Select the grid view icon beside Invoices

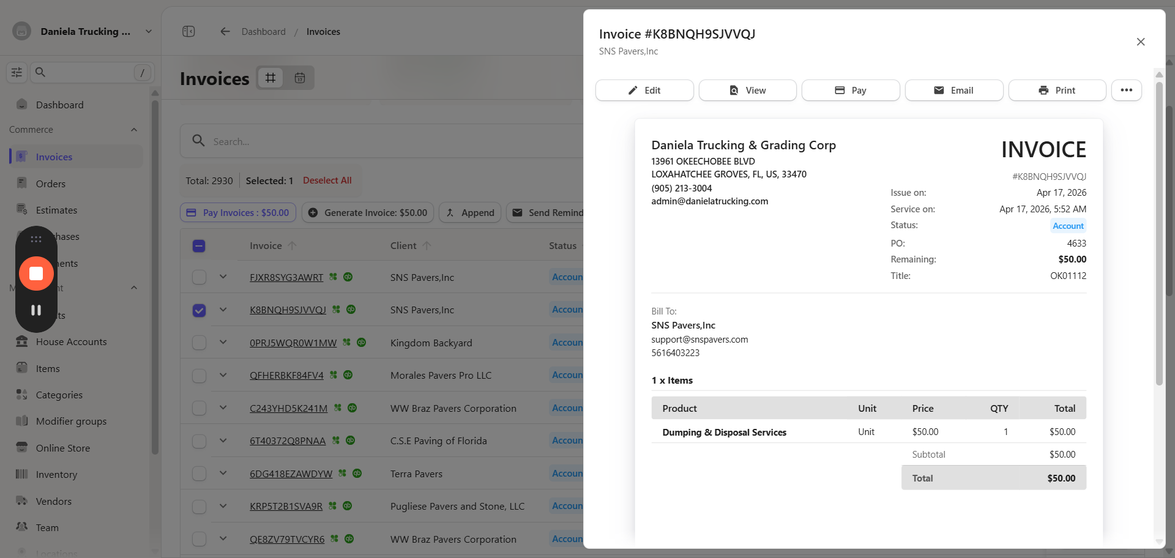[270, 78]
